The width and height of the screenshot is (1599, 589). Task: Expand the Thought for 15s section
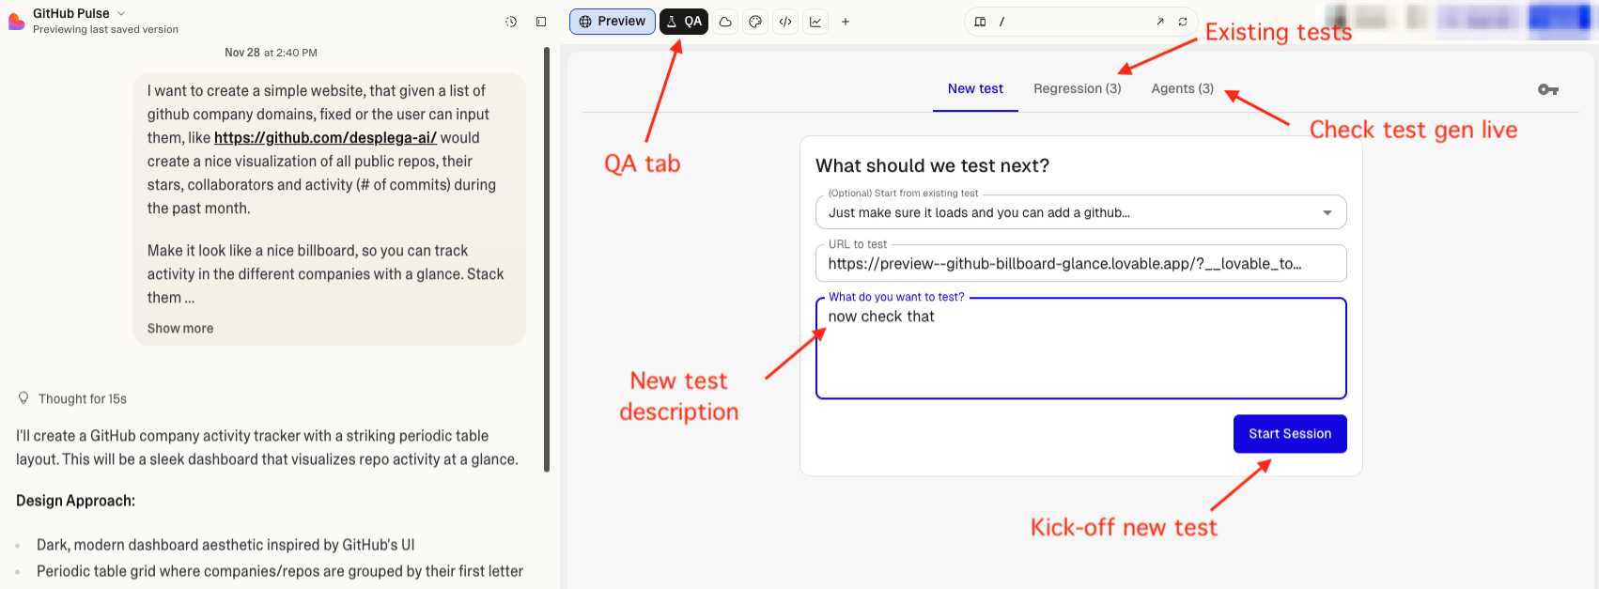point(82,398)
